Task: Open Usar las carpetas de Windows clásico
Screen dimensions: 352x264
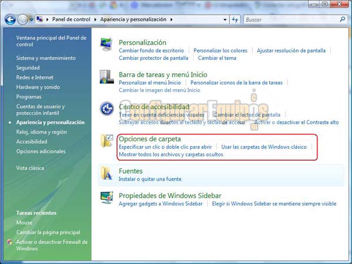Action: (x=264, y=147)
